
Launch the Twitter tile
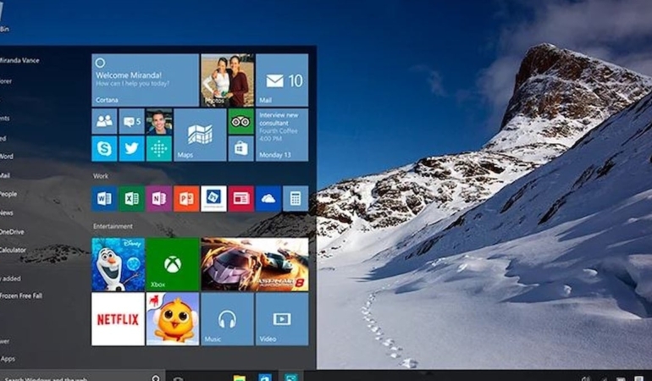coord(131,148)
